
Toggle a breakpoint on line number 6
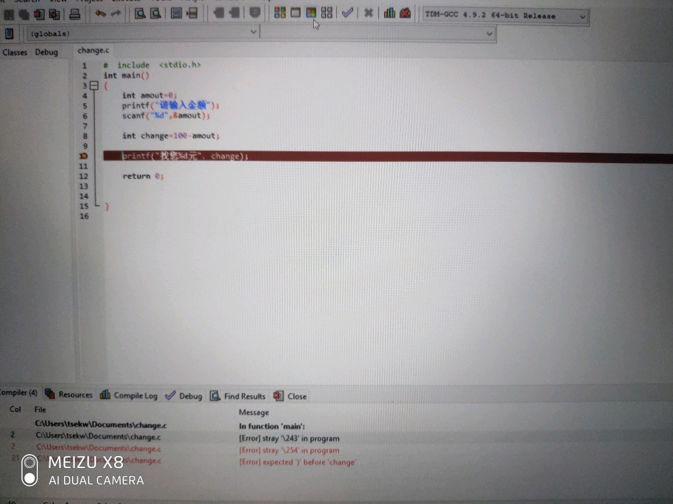tap(85, 116)
